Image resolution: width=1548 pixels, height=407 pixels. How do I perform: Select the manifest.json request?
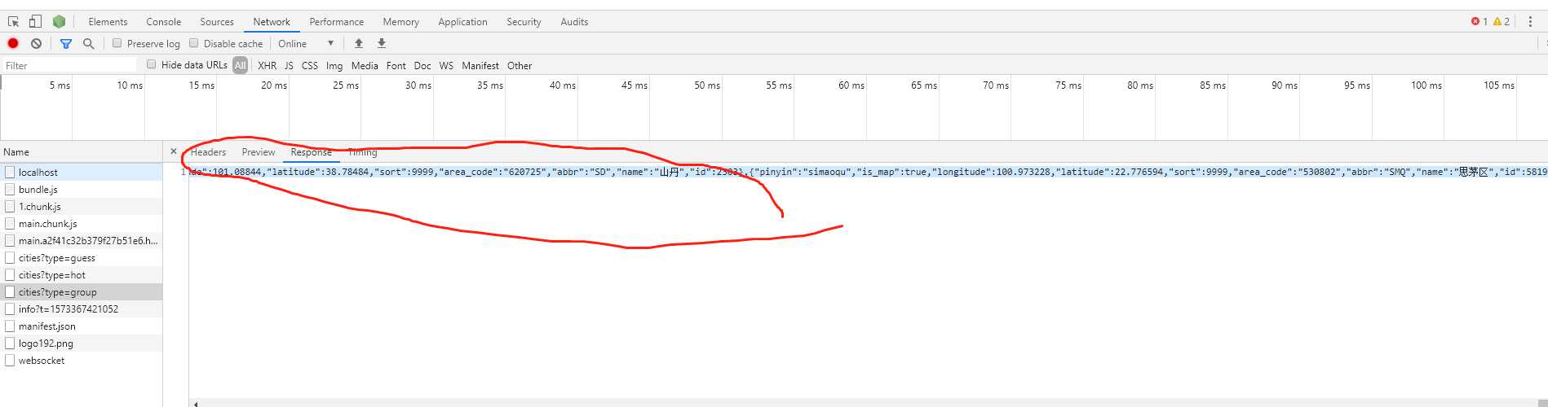click(82, 326)
